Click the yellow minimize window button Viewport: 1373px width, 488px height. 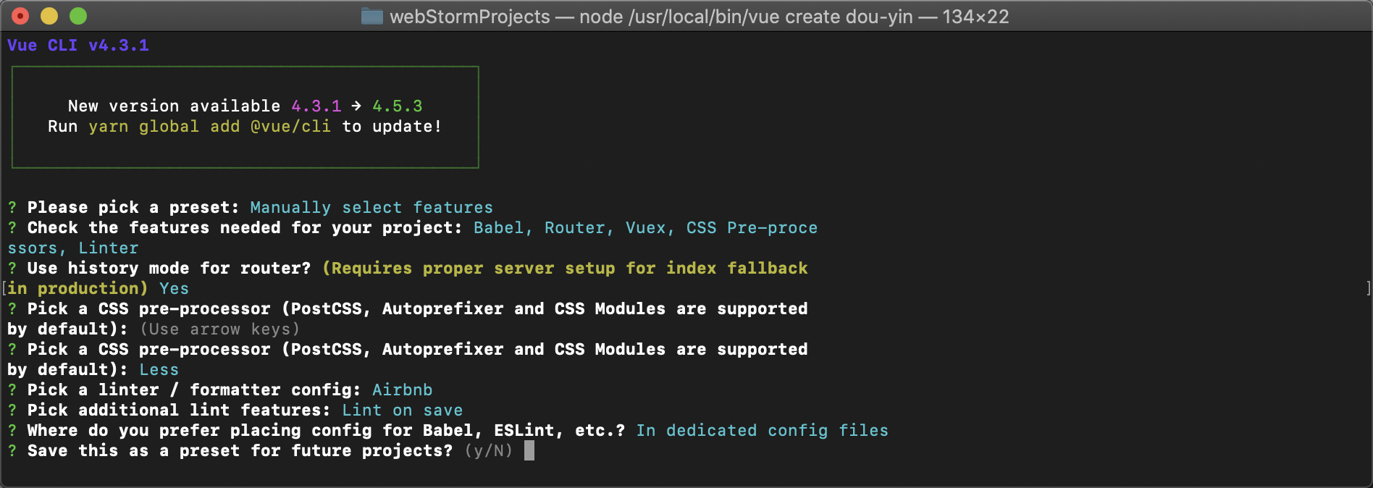(x=49, y=16)
